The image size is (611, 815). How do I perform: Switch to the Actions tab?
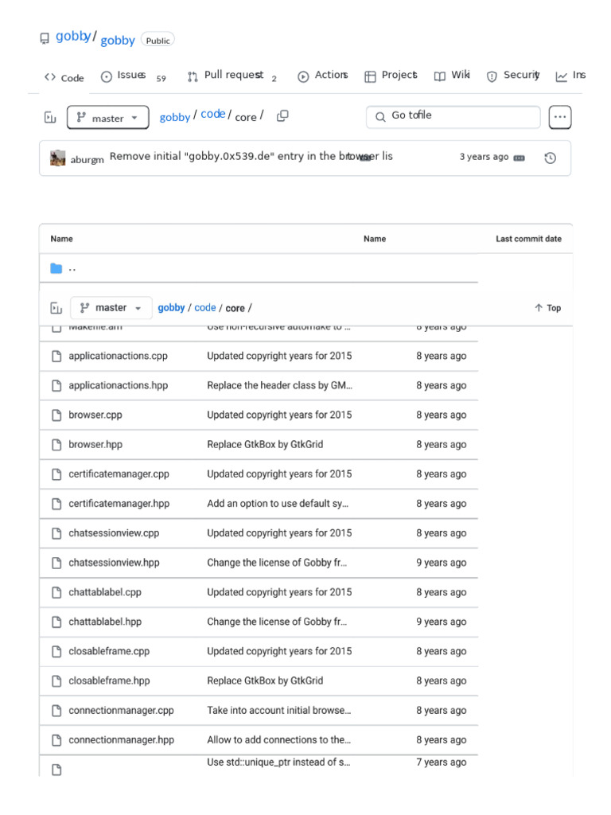coord(323,76)
